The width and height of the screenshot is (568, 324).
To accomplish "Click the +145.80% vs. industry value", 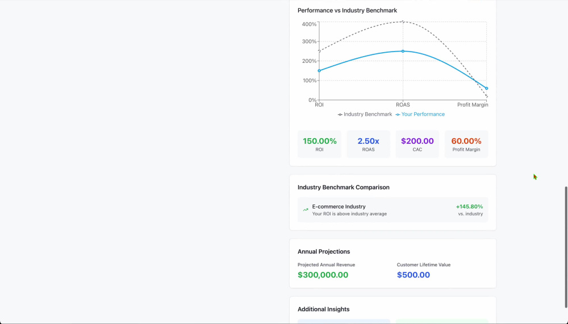I will click(x=469, y=207).
